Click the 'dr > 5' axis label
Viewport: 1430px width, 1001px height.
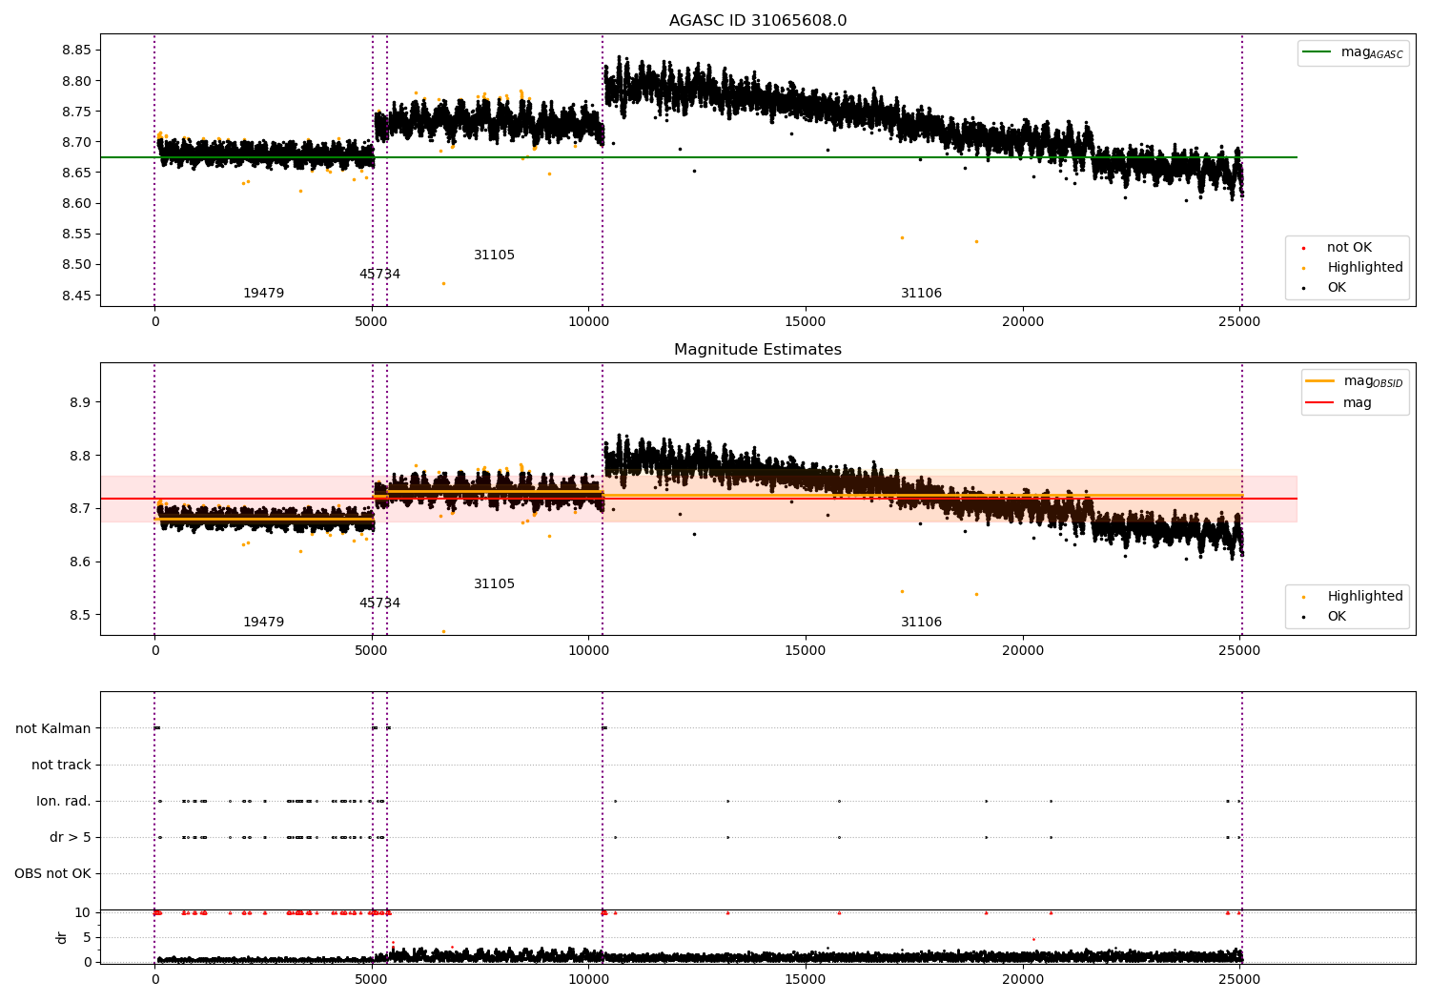pos(71,837)
